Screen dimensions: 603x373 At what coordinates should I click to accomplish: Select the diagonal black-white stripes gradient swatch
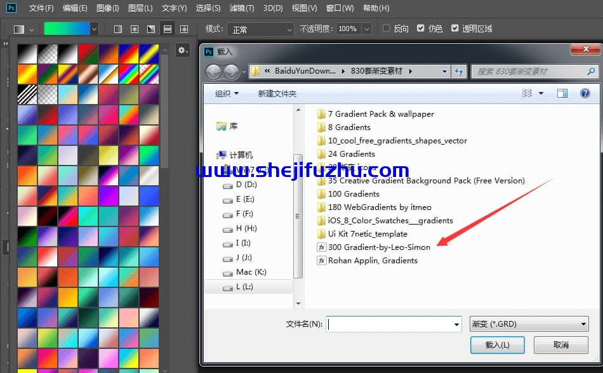(x=27, y=95)
